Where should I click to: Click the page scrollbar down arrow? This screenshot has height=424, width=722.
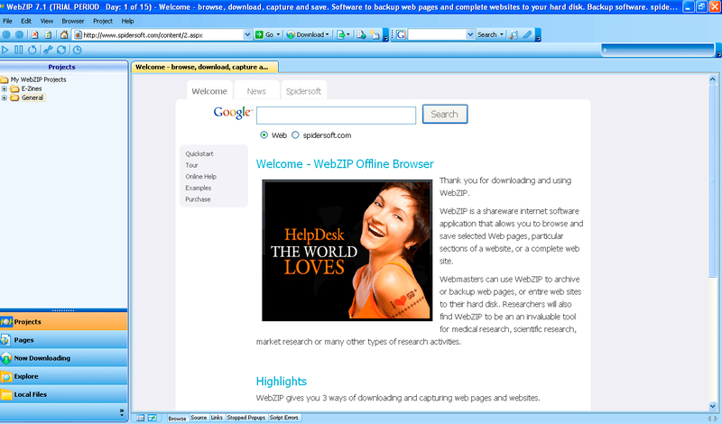tap(712, 406)
